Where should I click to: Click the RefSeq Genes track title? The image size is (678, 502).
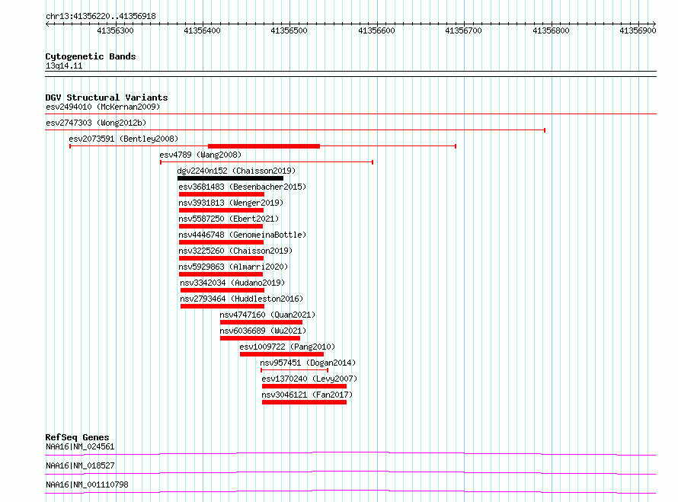[78, 437]
